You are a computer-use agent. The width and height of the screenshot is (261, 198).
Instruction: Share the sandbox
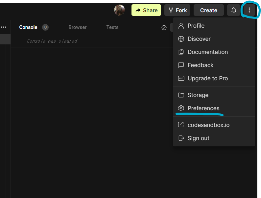pos(146,10)
